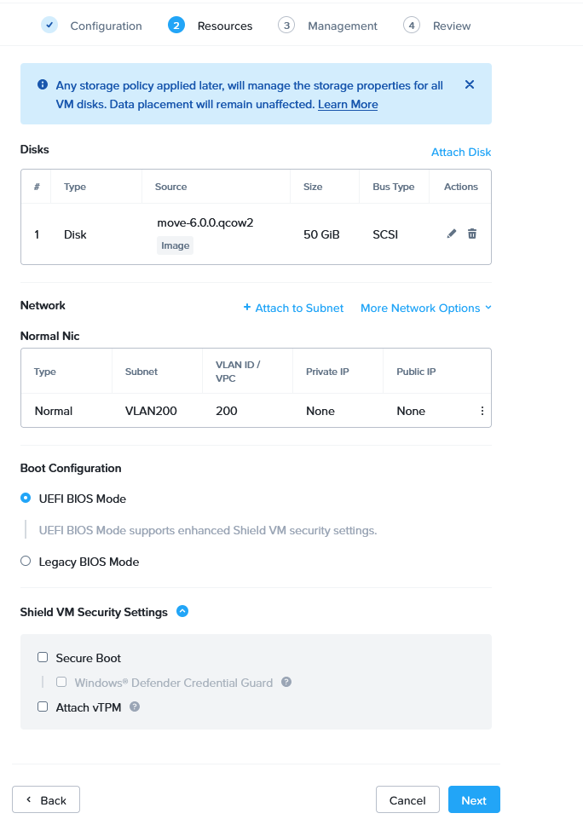Enable the Attach vTPM checkbox
The image size is (583, 819).
43,707
